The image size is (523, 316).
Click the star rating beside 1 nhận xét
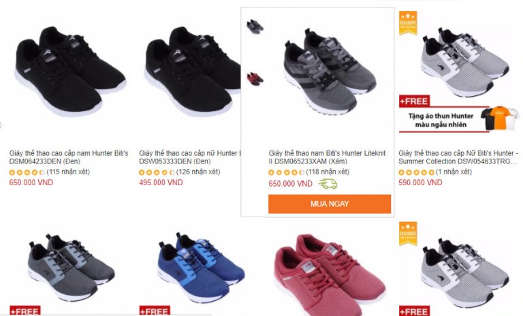(x=416, y=172)
